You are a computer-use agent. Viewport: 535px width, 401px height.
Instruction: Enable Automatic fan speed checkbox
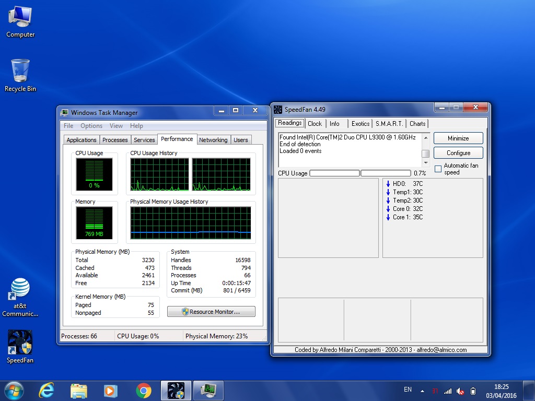(x=438, y=169)
